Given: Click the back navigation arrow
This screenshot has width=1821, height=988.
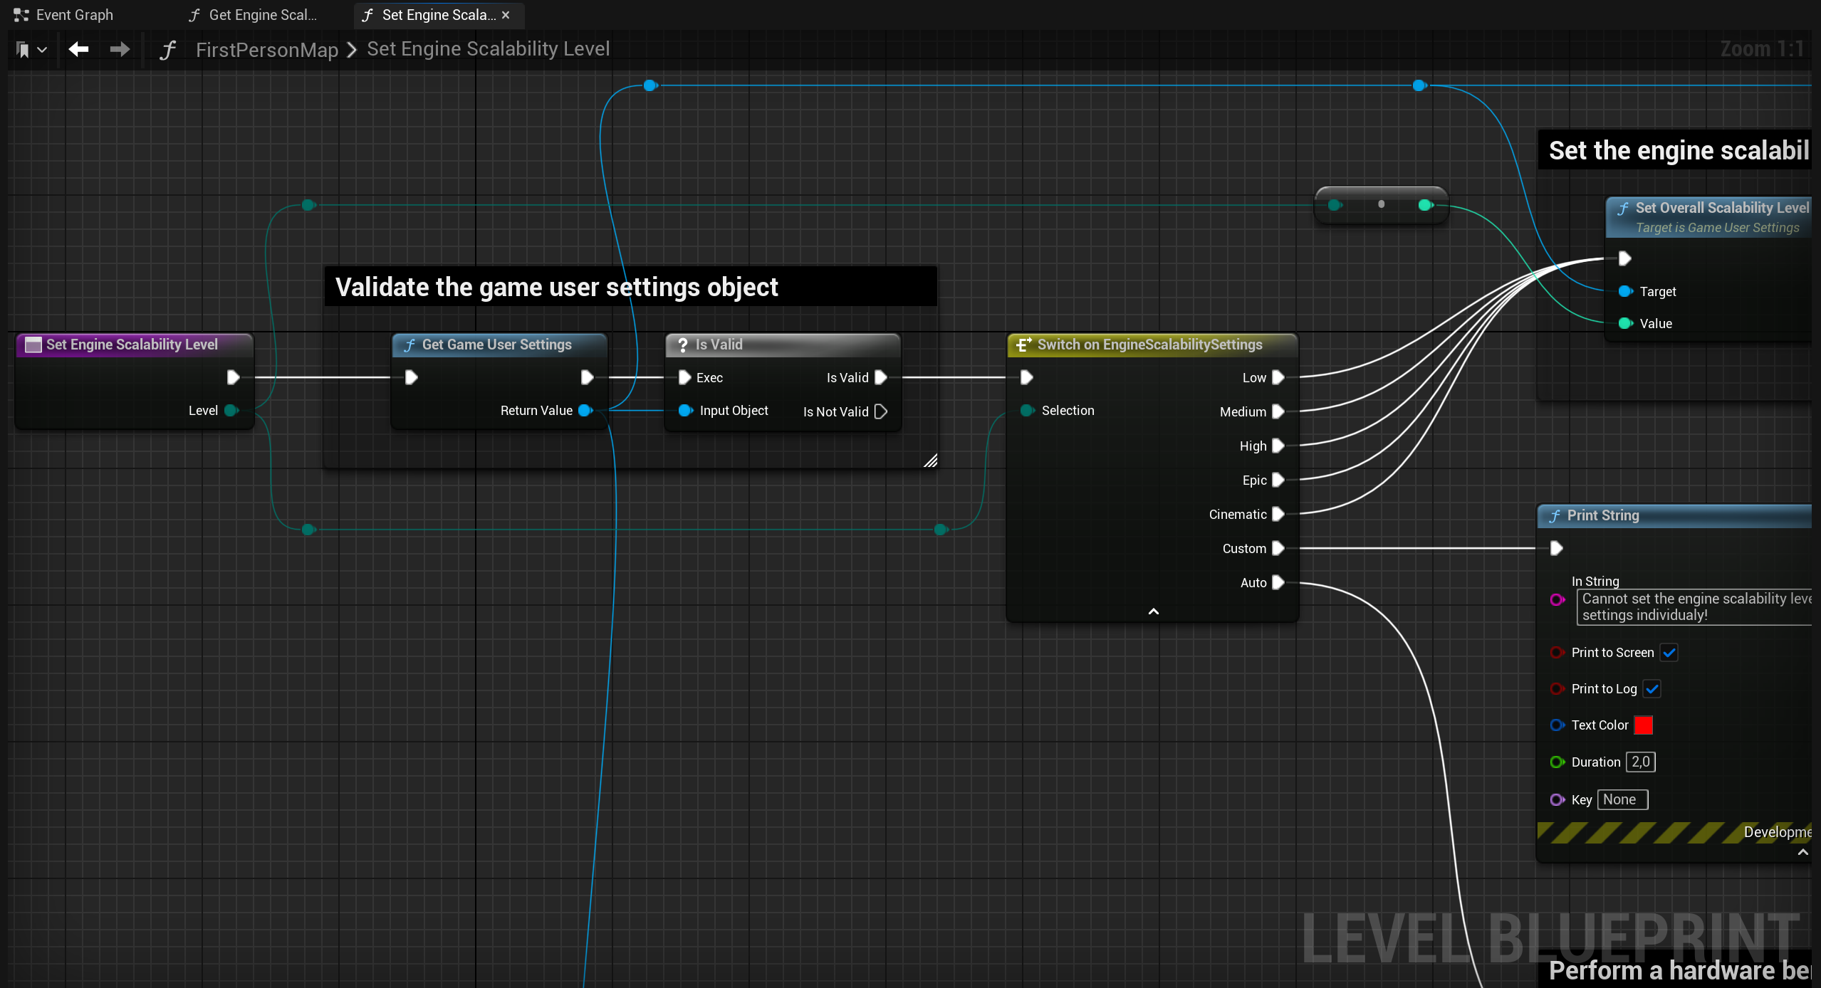Looking at the screenshot, I should (78, 48).
